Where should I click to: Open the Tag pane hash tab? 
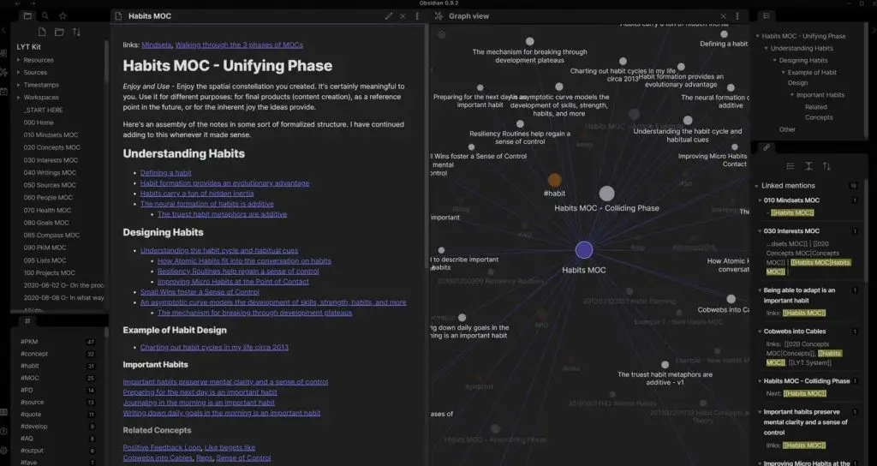pos(27,321)
